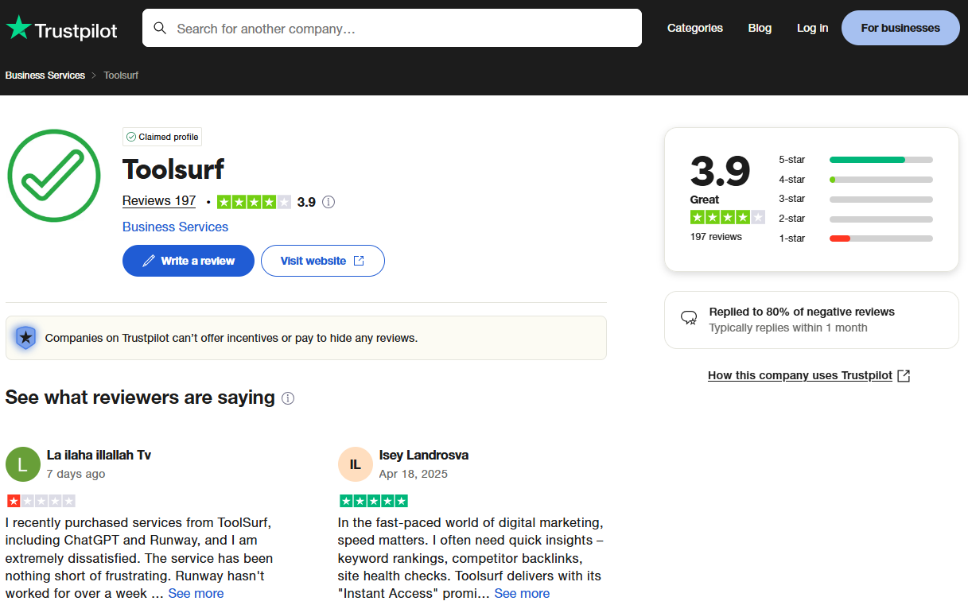Click the Claimed profile badge
Image resolution: width=968 pixels, height=605 pixels.
click(x=162, y=137)
